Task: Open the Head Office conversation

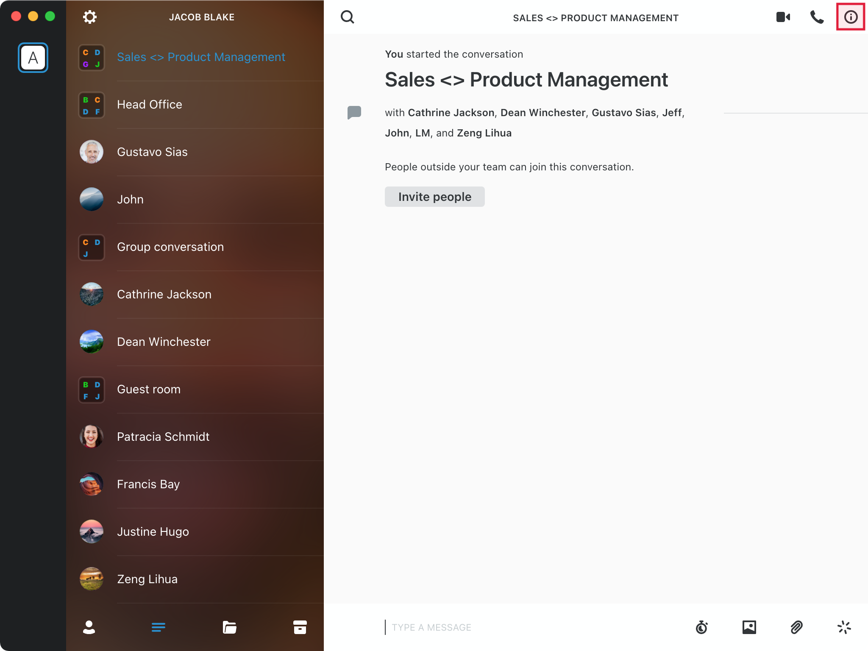Action: pyautogui.click(x=195, y=105)
